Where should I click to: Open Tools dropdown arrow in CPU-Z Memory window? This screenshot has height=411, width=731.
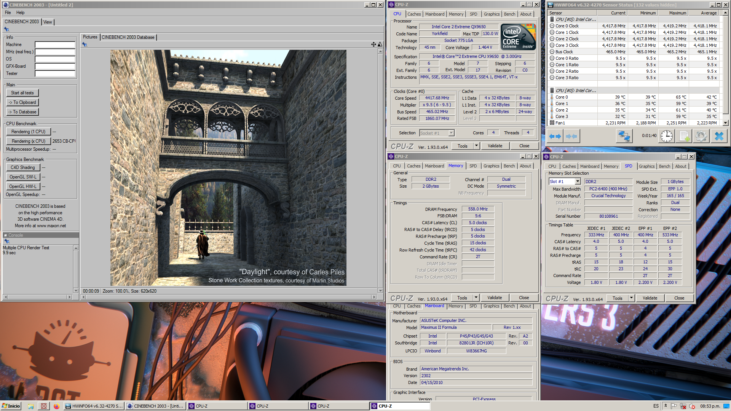(x=476, y=298)
